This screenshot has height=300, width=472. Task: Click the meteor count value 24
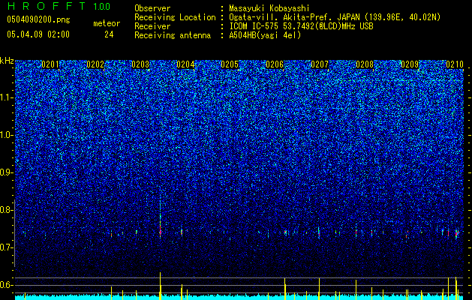tap(109, 34)
